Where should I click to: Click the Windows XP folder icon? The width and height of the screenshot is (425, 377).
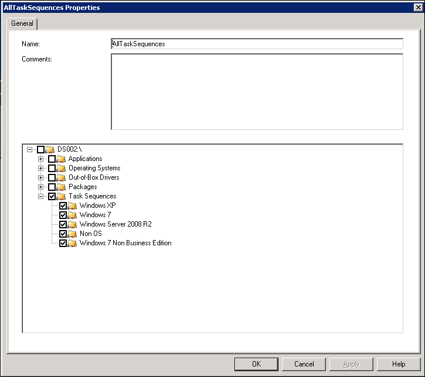pyautogui.click(x=72, y=206)
